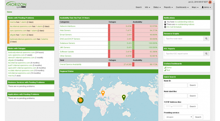220x121 pixels.
Task: Expand the Dashboards dropdown menu
Action: [x=182, y=7]
